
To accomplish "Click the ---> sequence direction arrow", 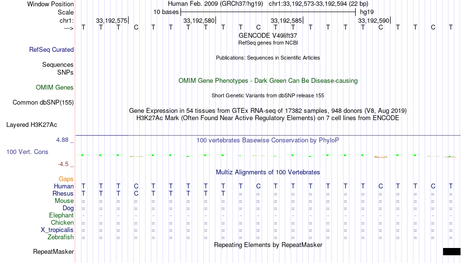I will [69, 28].
